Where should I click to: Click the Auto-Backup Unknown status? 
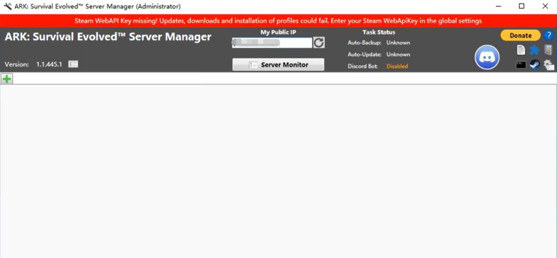pos(398,43)
